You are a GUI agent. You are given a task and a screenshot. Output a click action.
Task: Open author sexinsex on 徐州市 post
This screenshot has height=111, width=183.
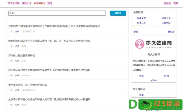pyautogui.click(x=26, y=75)
